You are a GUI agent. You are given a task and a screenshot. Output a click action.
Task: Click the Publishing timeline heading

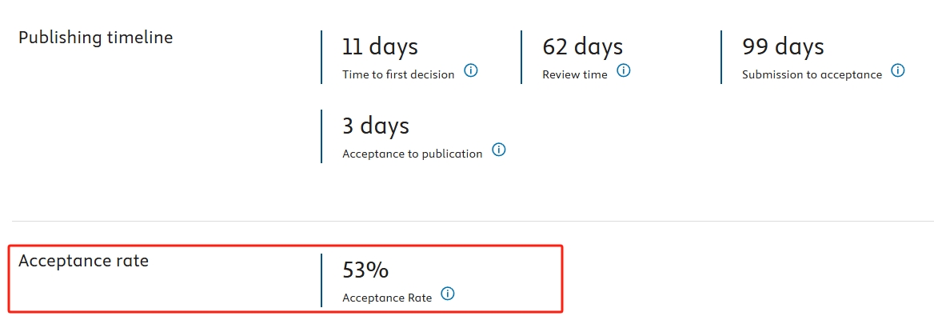point(95,38)
